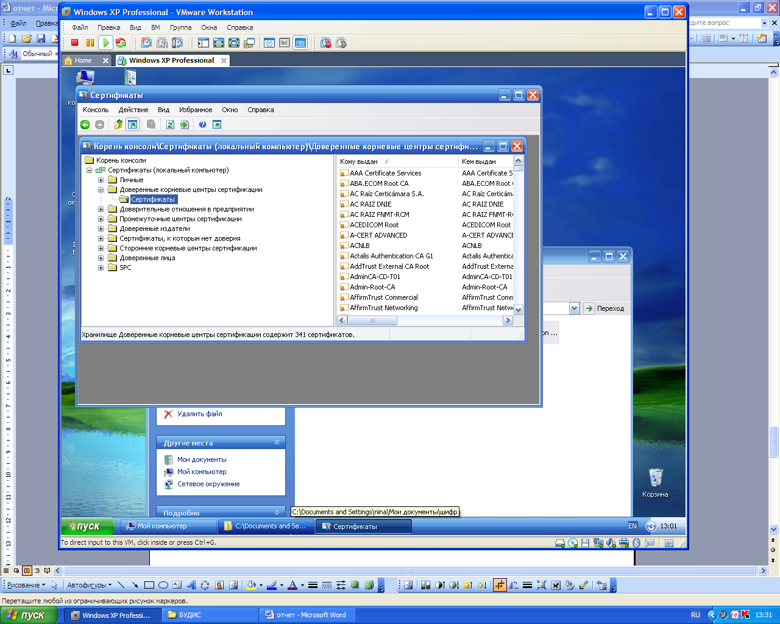Screen dimensions: 780x624
Task: Select the Actalis Authentication CA G1 row
Action: point(391,256)
